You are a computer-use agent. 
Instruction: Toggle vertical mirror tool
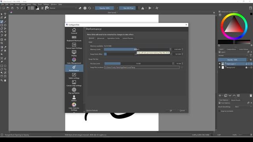[150, 8]
